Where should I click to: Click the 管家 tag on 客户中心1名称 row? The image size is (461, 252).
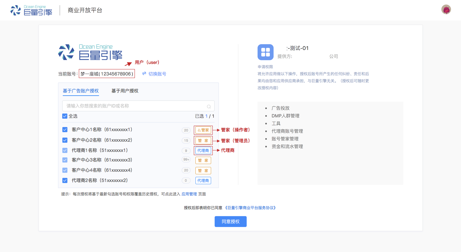coord(203,130)
